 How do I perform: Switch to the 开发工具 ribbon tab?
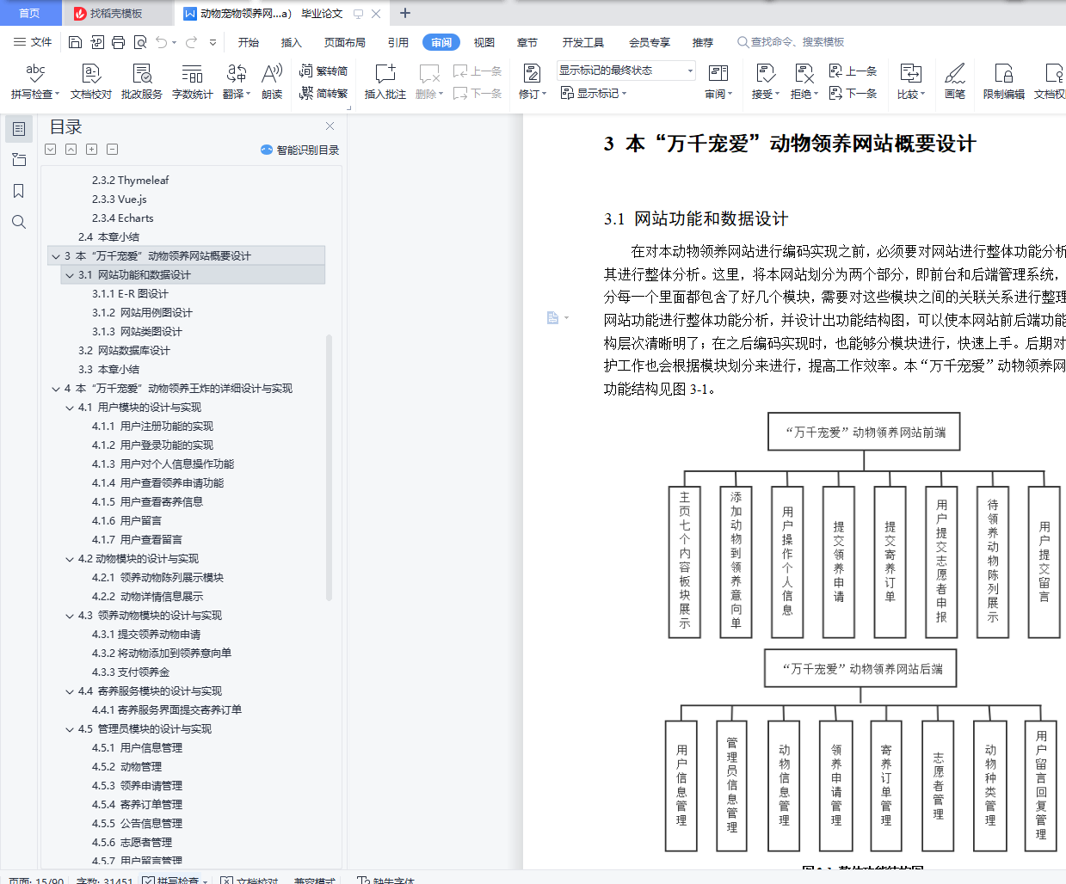tap(583, 42)
